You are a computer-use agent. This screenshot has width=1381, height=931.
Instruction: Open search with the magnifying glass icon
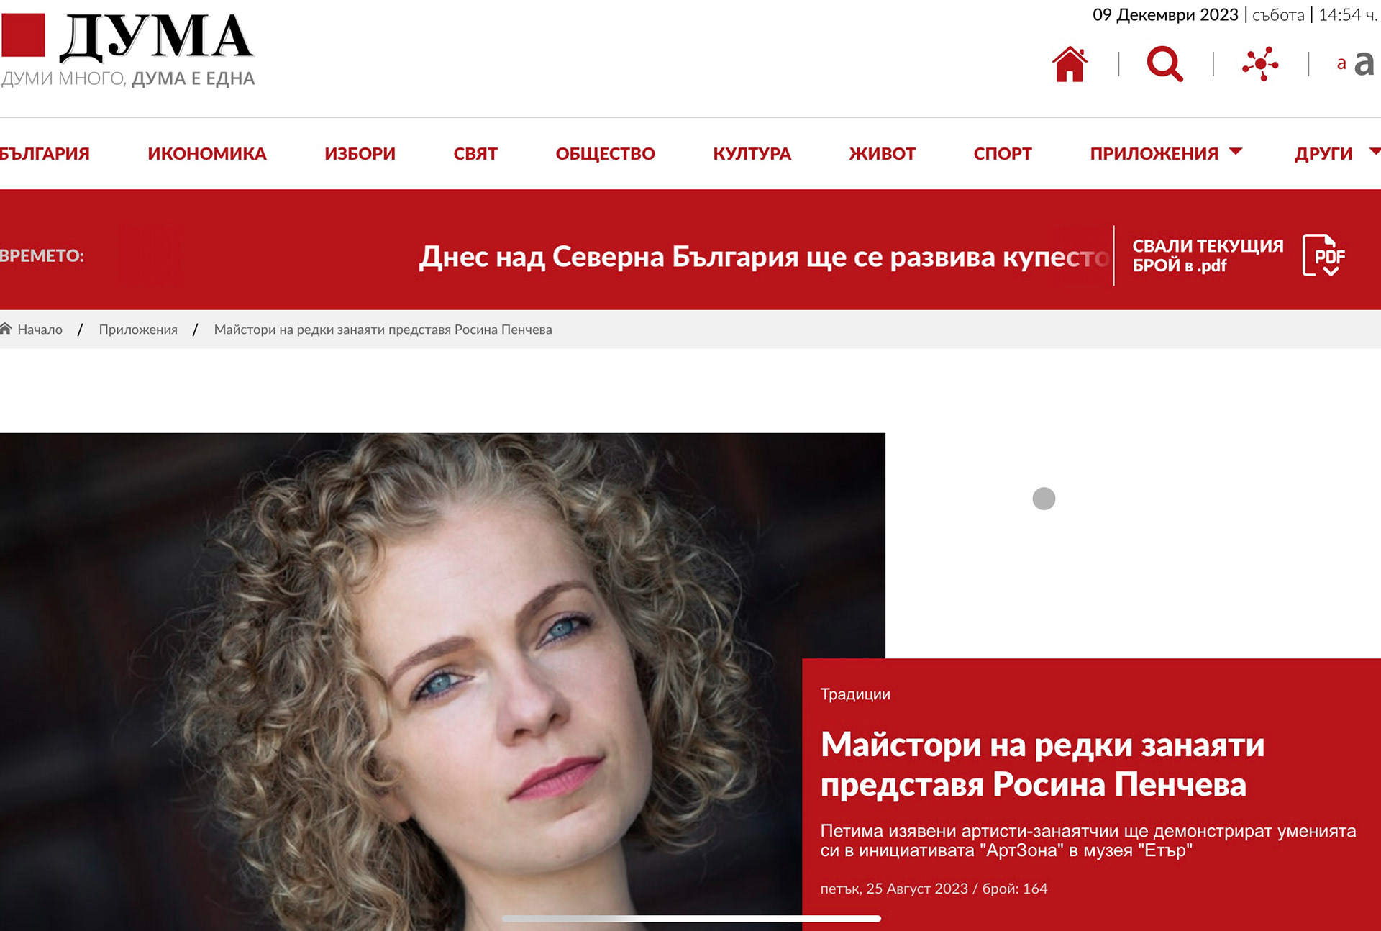click(1165, 64)
